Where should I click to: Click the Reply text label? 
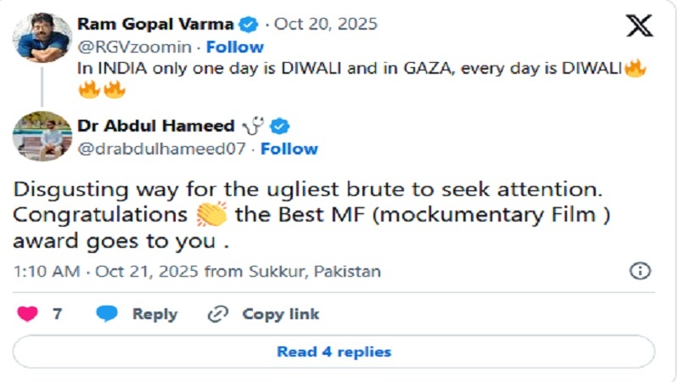point(154,314)
